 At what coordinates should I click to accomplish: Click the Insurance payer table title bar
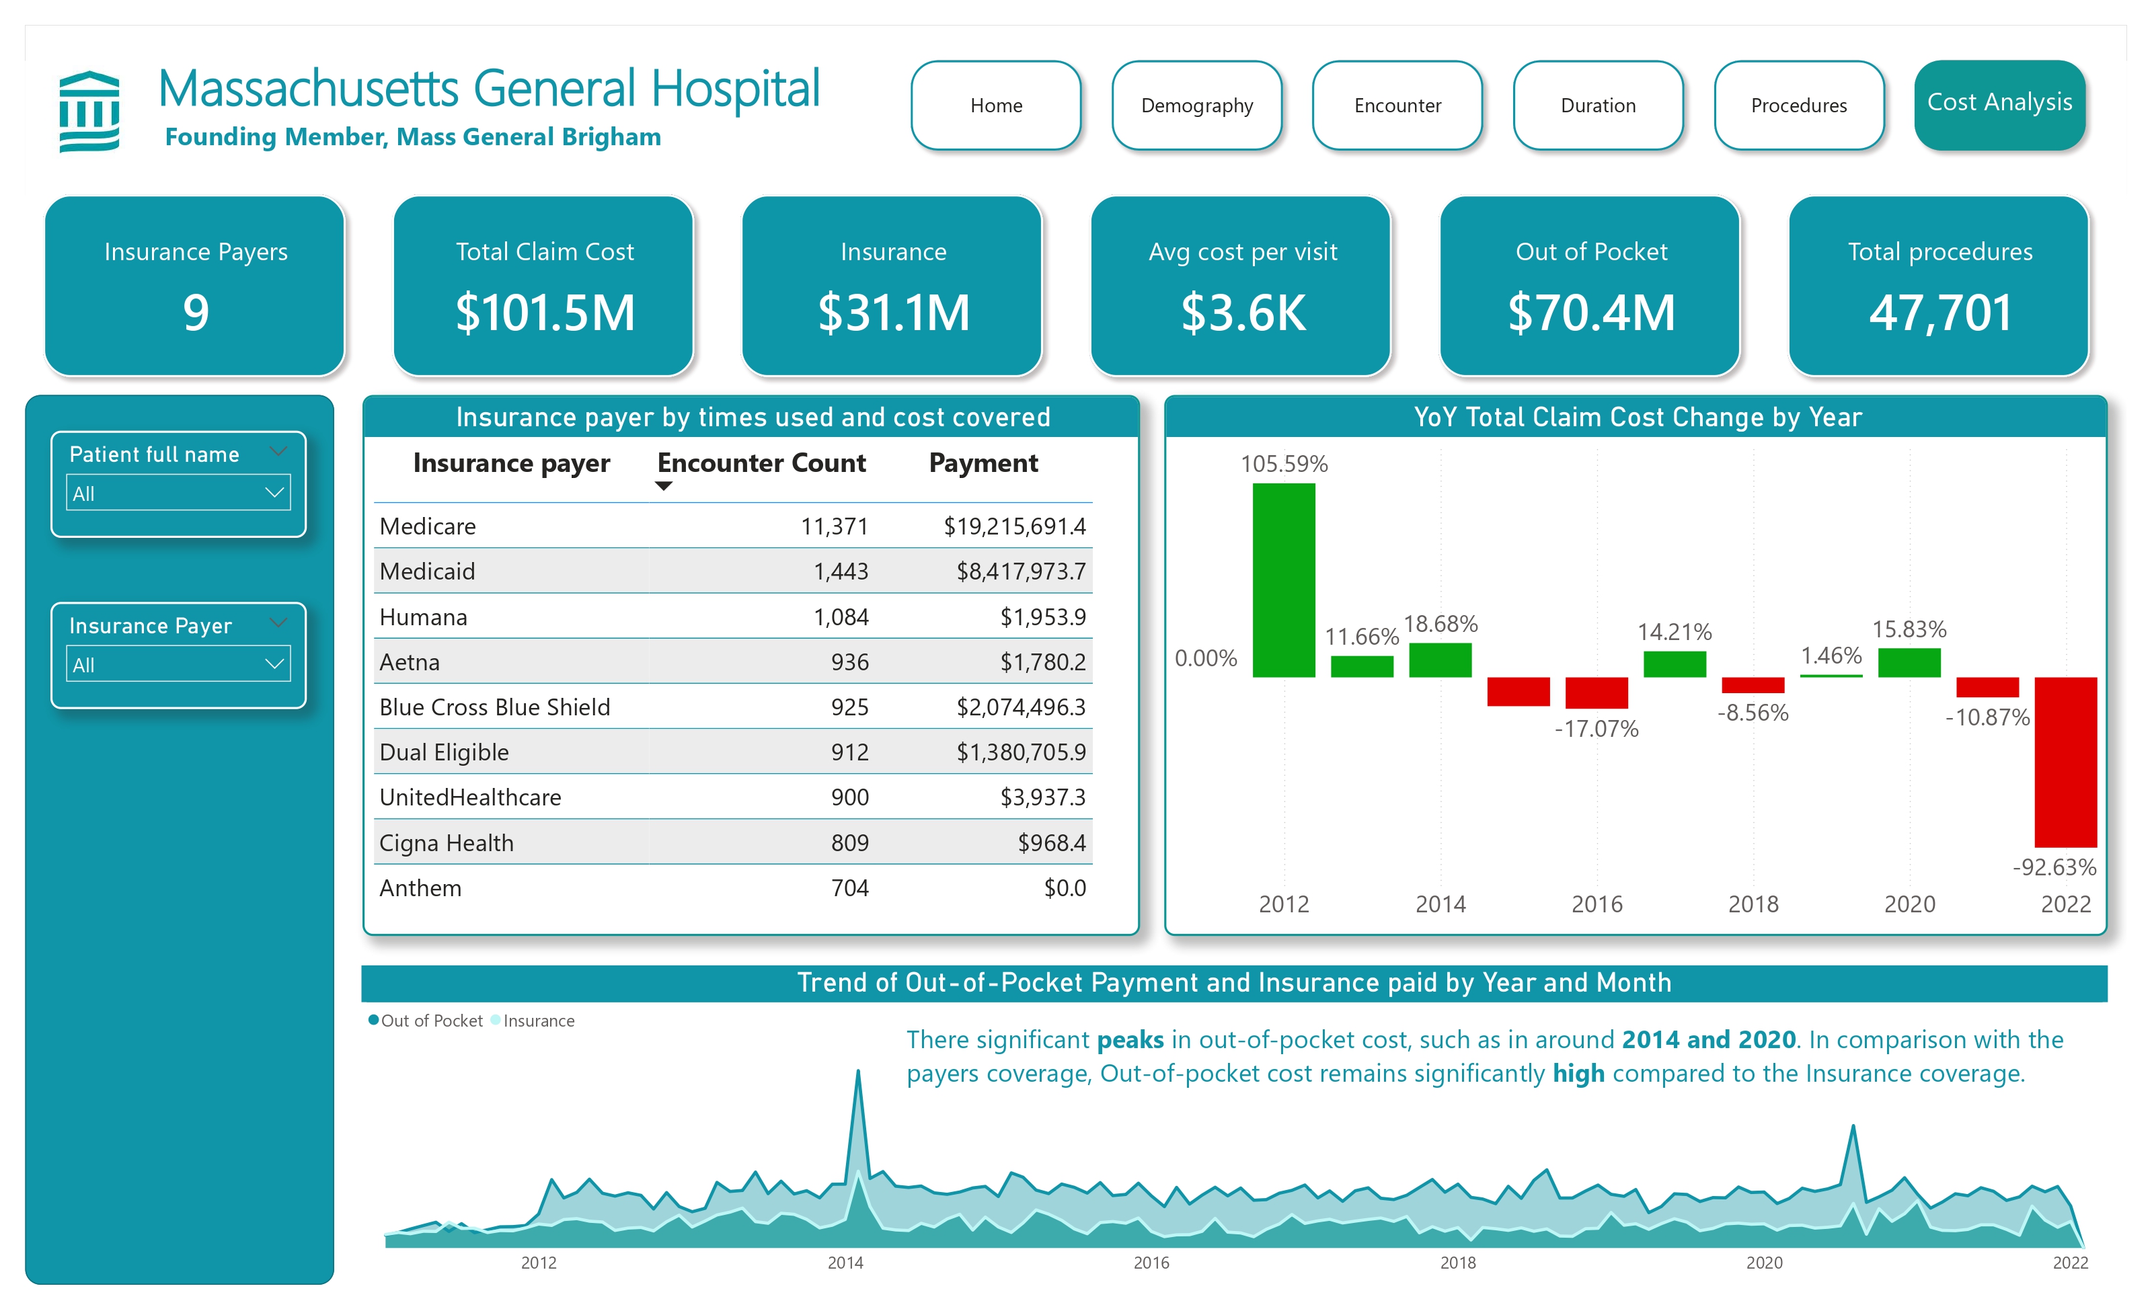(x=751, y=418)
